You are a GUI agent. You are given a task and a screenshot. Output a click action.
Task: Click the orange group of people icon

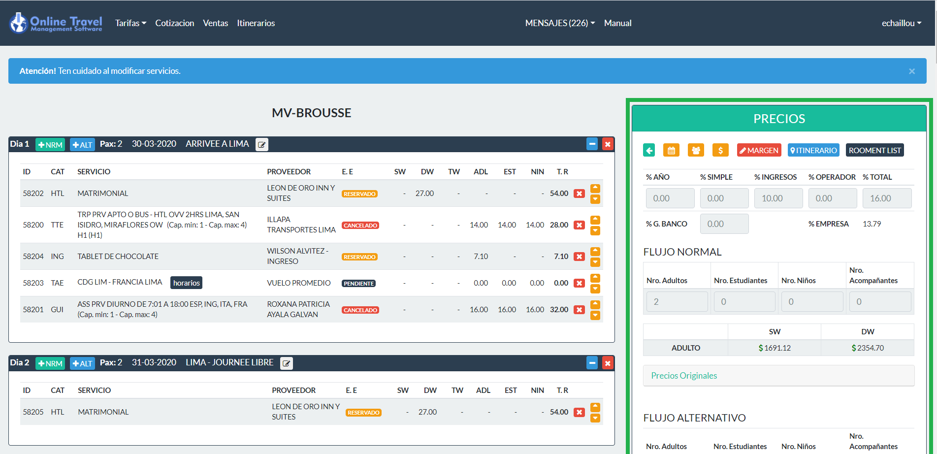[695, 150]
